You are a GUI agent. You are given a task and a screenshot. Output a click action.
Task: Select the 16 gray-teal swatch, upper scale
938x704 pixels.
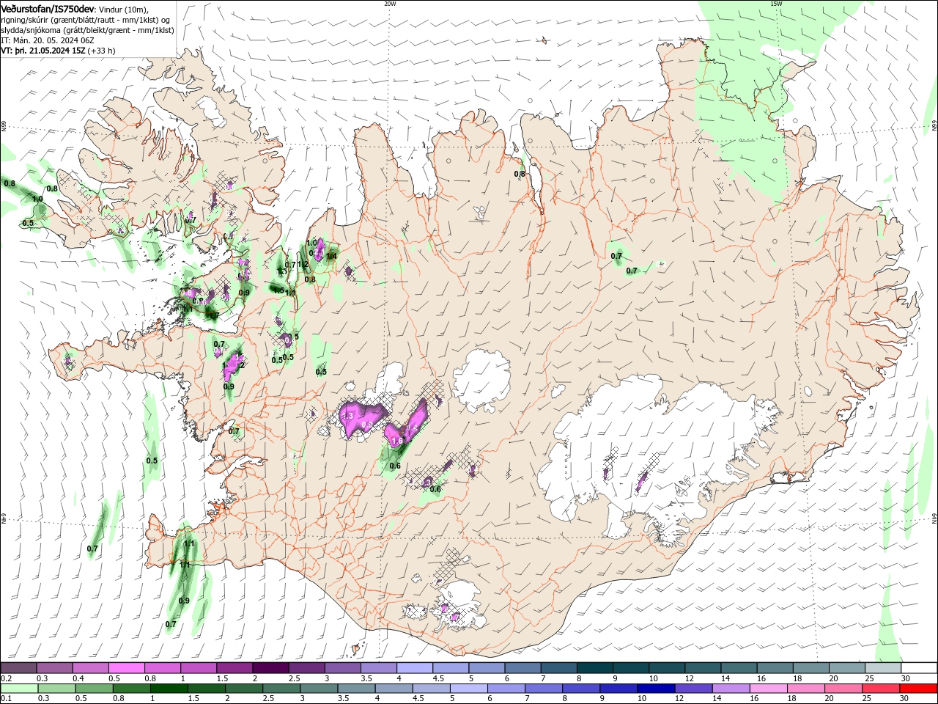(x=774, y=668)
